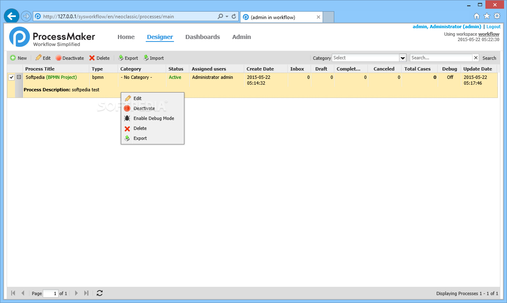Click the Debug Off cell
Image resolution: width=507 pixels, height=303 pixels.
click(450, 77)
